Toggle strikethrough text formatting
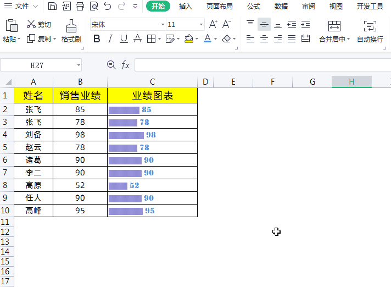The height and width of the screenshot is (287, 391). click(x=137, y=38)
